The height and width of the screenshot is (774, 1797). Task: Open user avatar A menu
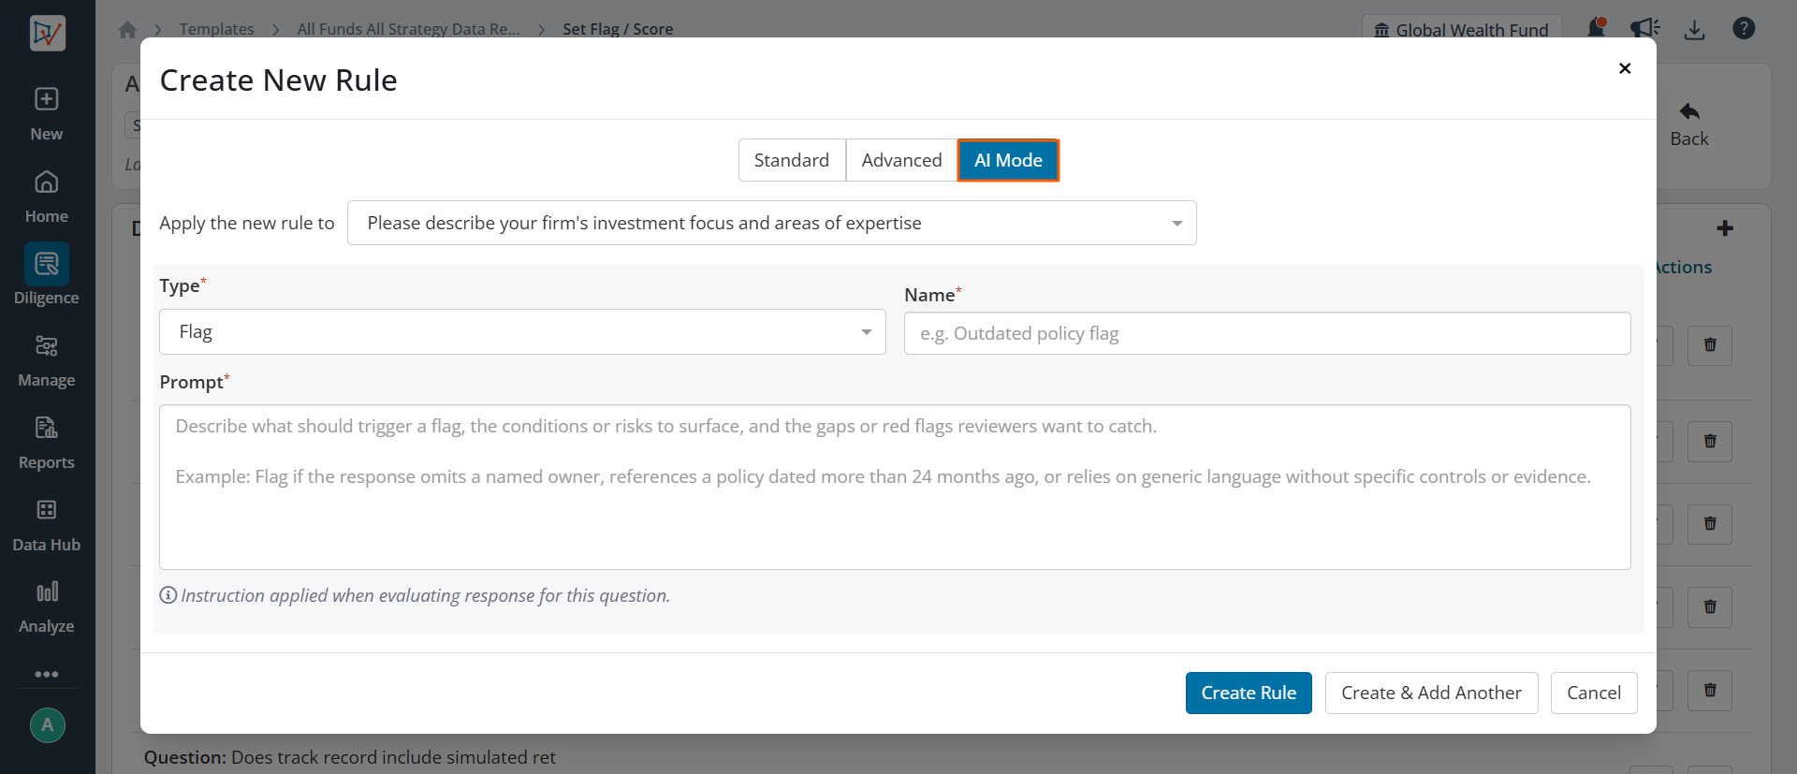point(48,725)
